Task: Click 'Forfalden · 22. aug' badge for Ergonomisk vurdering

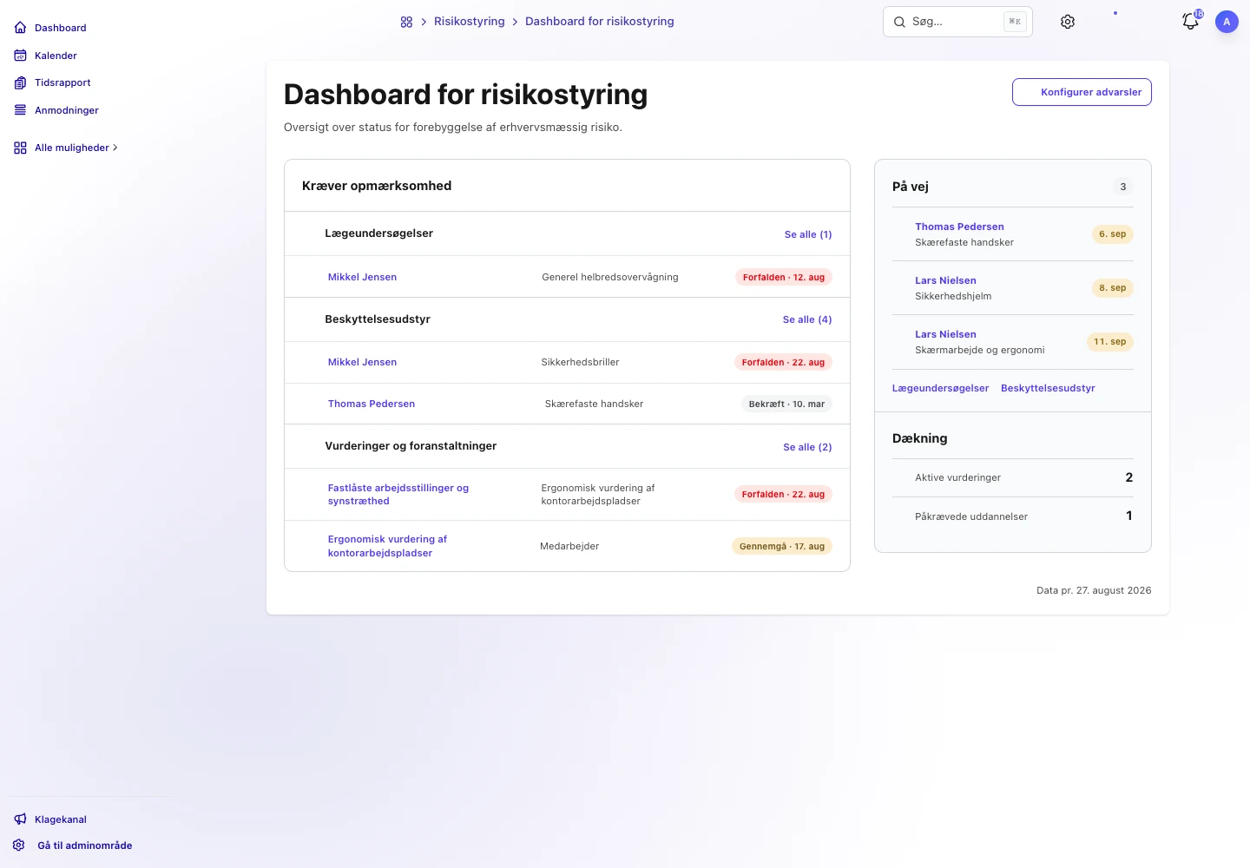Action: point(783,494)
